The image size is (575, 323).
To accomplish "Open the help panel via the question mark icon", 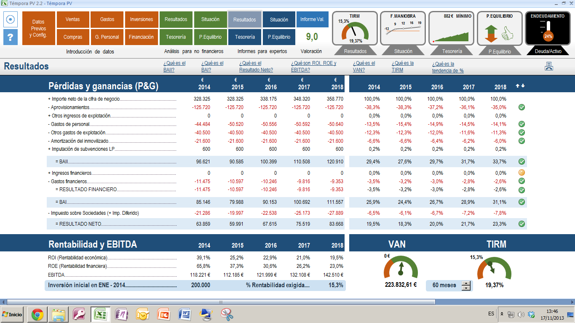I will click(x=9, y=37).
